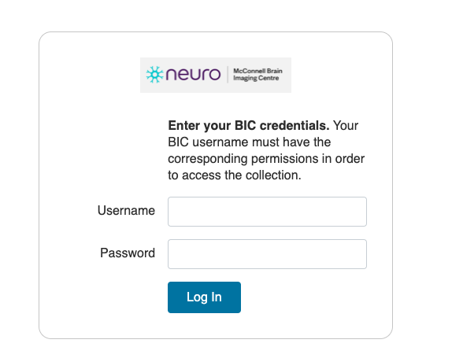Submit with the Log In button

coord(204,297)
